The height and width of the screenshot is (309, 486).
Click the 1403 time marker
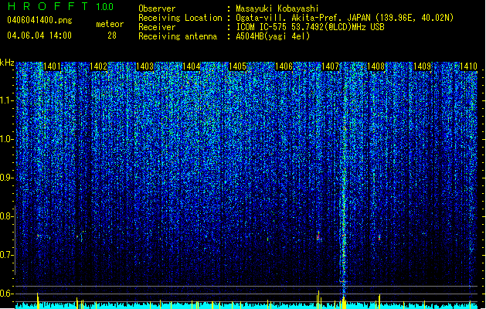pos(144,66)
